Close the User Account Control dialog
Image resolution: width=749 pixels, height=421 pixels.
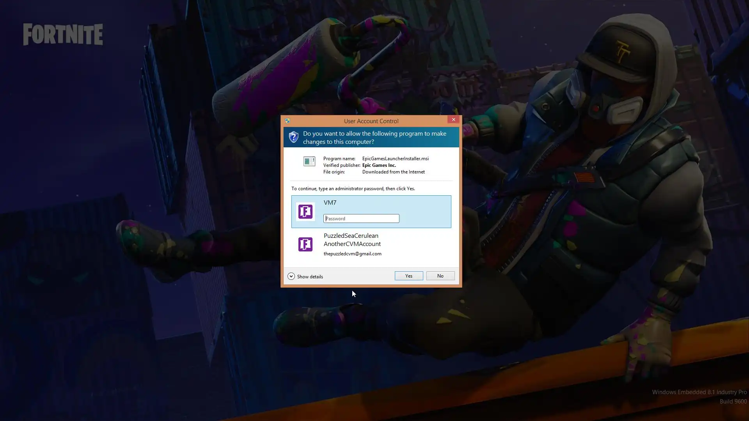pyautogui.click(x=453, y=120)
